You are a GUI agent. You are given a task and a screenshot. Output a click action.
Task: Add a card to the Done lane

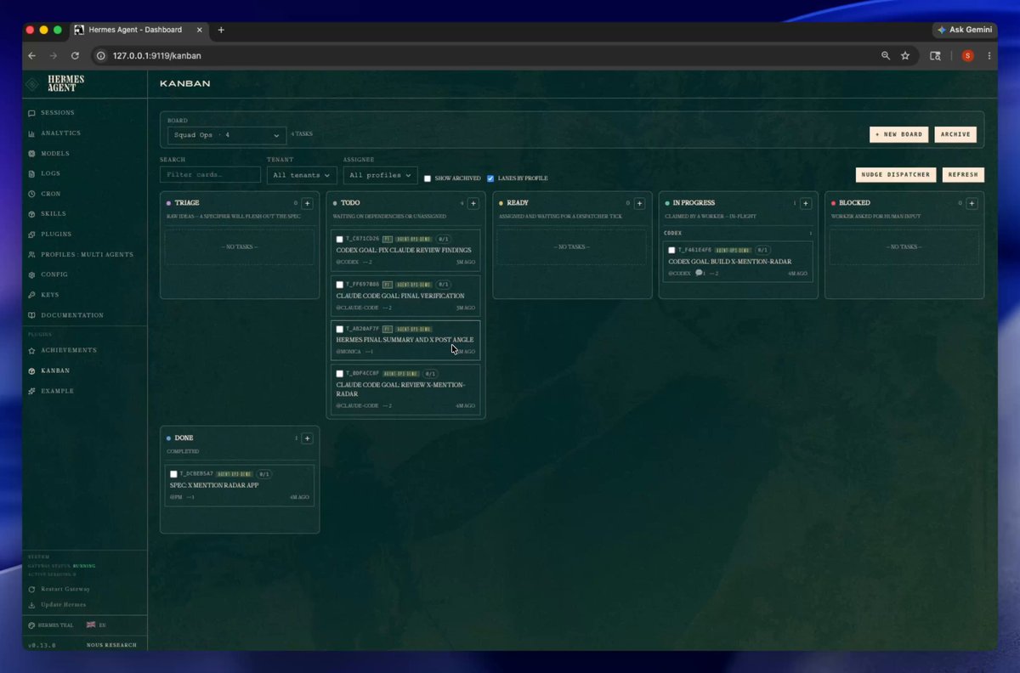click(308, 438)
